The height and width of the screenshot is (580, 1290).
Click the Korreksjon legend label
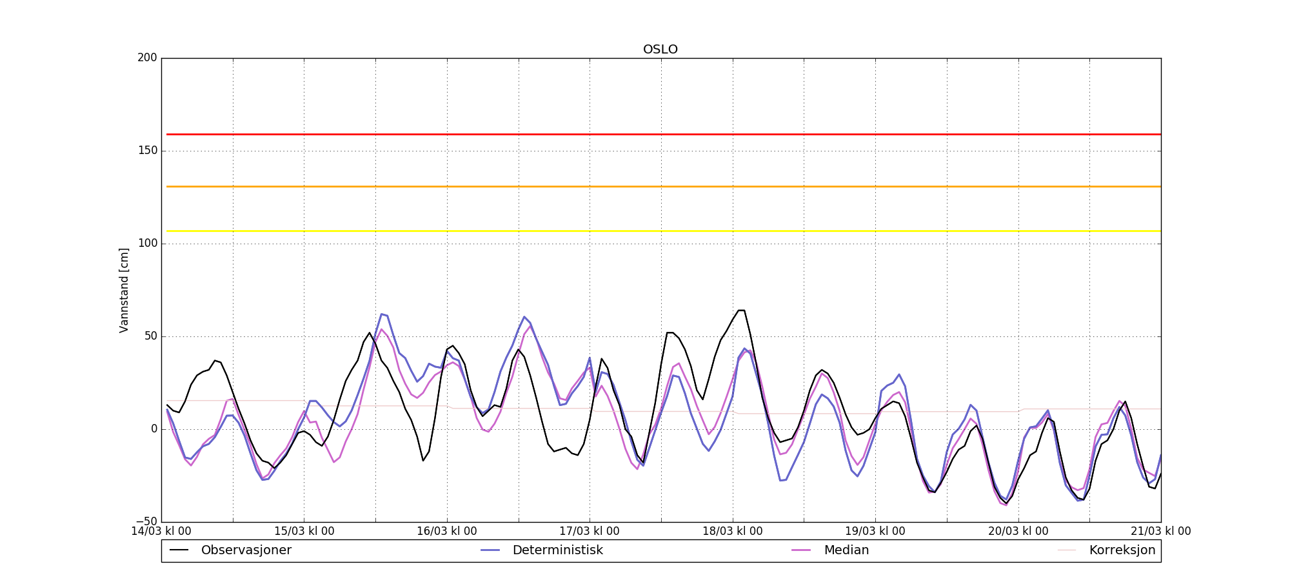1122,550
